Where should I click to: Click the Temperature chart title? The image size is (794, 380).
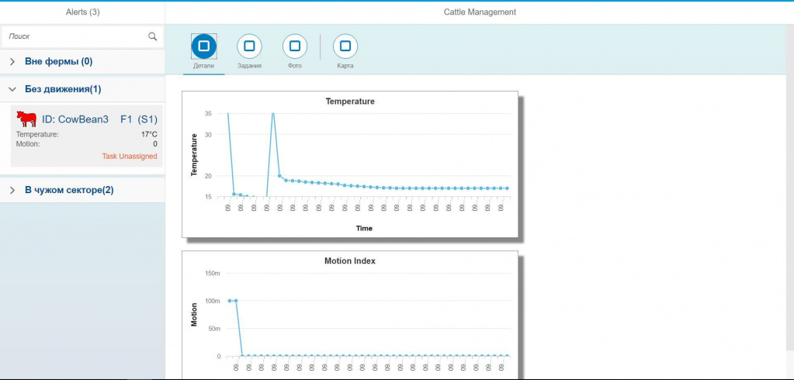349,102
